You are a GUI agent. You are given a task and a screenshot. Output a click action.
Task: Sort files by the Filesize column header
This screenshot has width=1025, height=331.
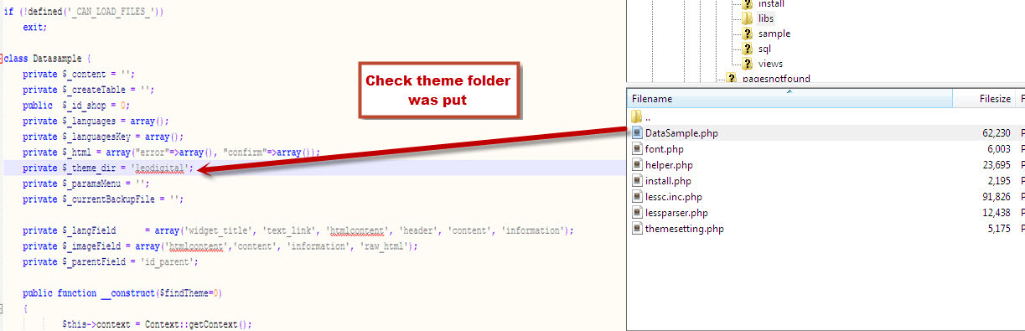[x=985, y=98]
